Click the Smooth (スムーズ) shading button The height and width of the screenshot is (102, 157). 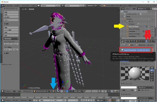7,44
